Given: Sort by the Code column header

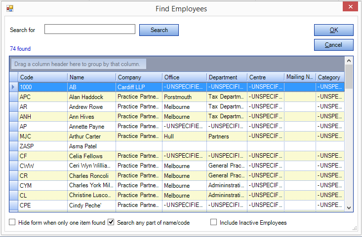Looking at the screenshot, I should [x=42, y=77].
